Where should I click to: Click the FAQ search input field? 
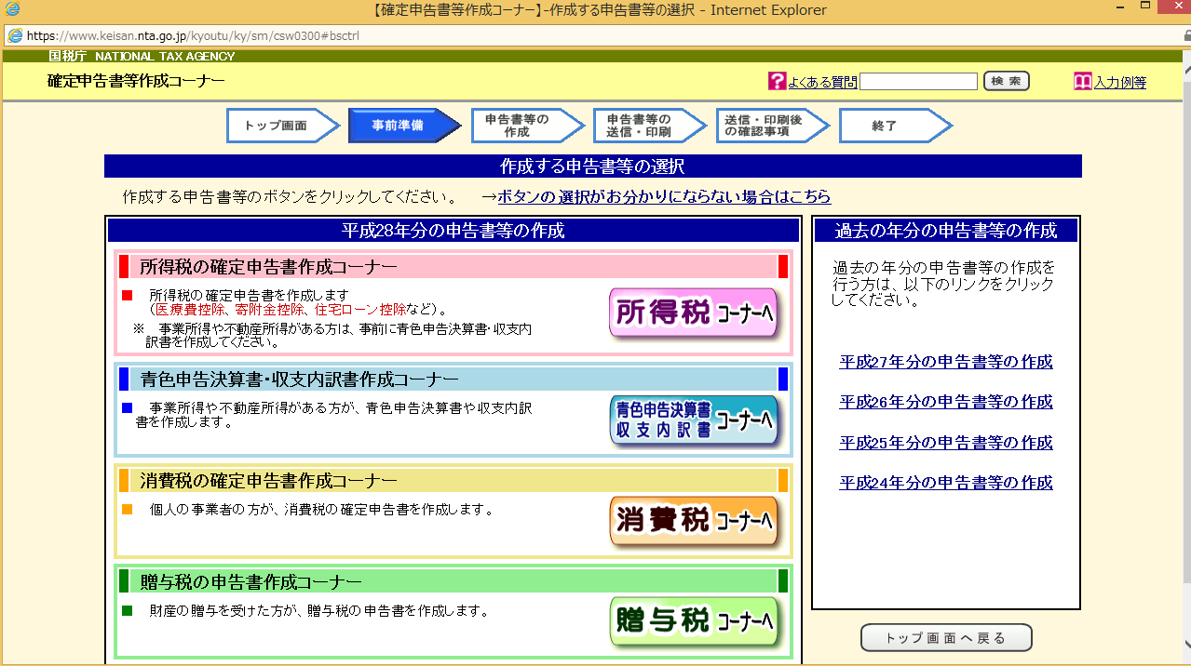tap(918, 81)
